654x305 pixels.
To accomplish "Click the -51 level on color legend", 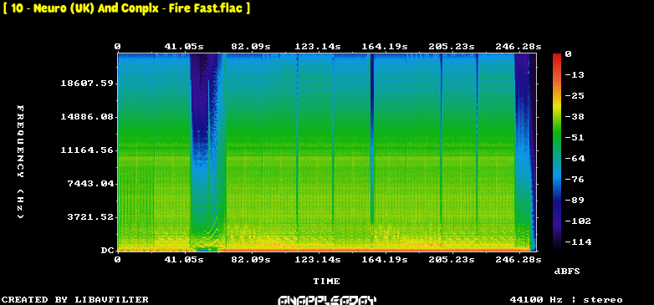I will (575, 138).
